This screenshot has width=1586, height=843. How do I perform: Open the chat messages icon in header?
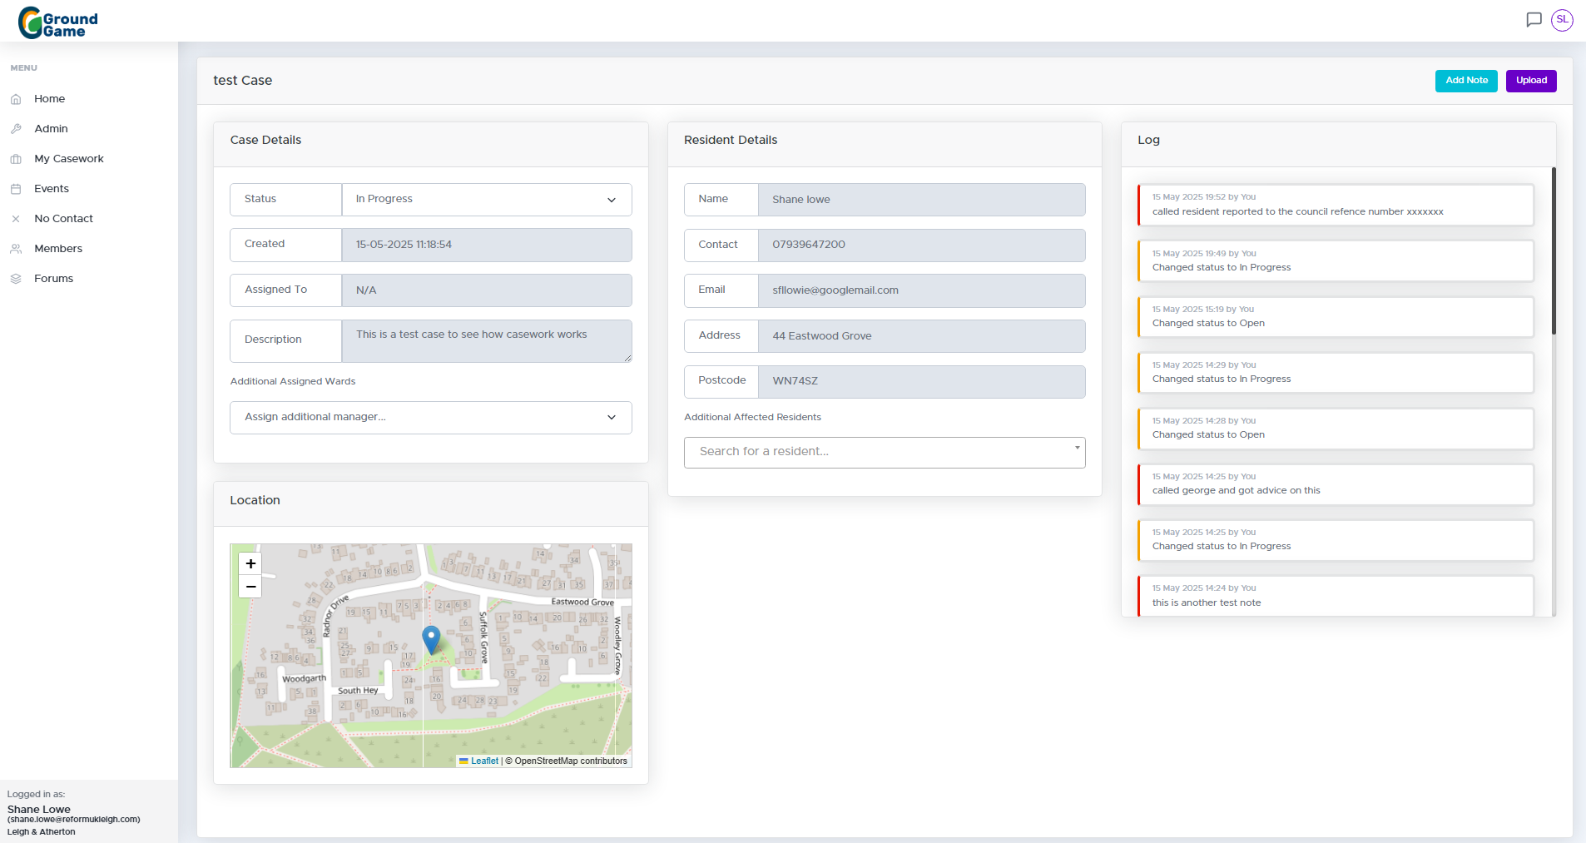point(1534,19)
